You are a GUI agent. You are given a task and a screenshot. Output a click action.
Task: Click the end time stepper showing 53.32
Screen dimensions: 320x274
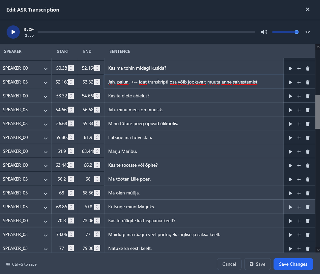[97, 82]
